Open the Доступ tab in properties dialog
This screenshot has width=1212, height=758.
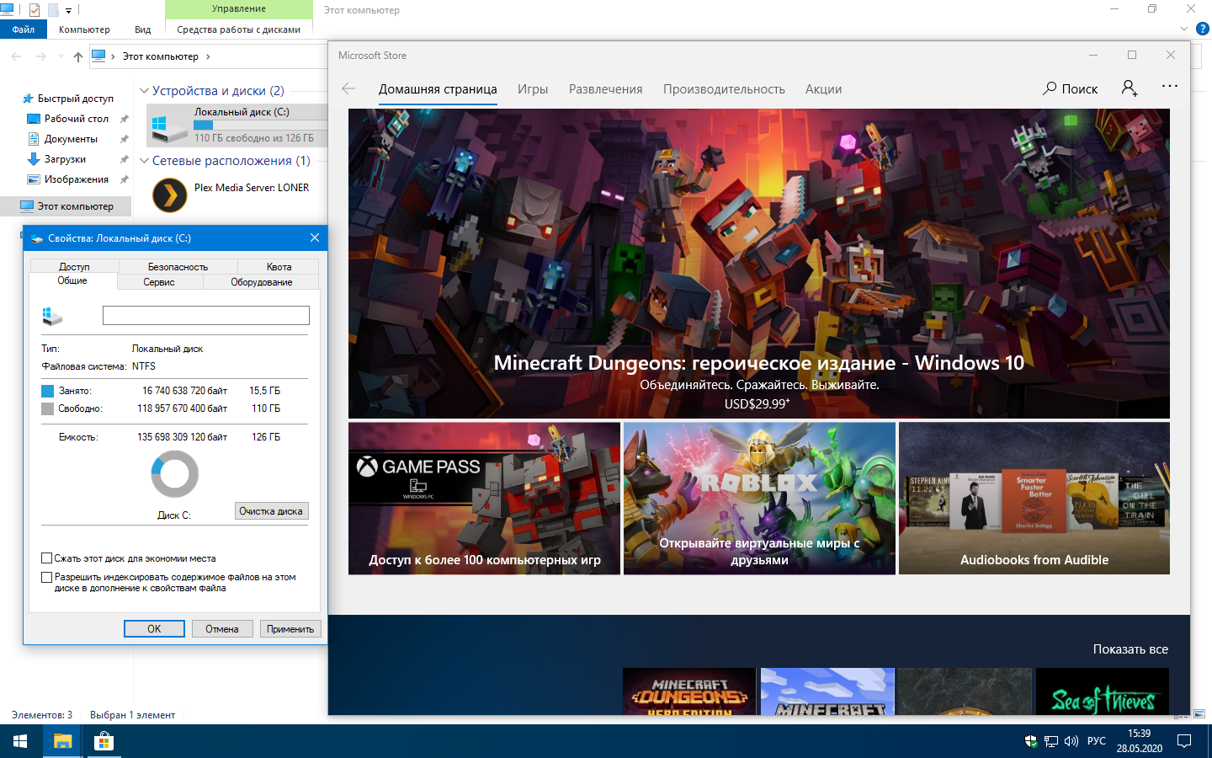(x=74, y=267)
